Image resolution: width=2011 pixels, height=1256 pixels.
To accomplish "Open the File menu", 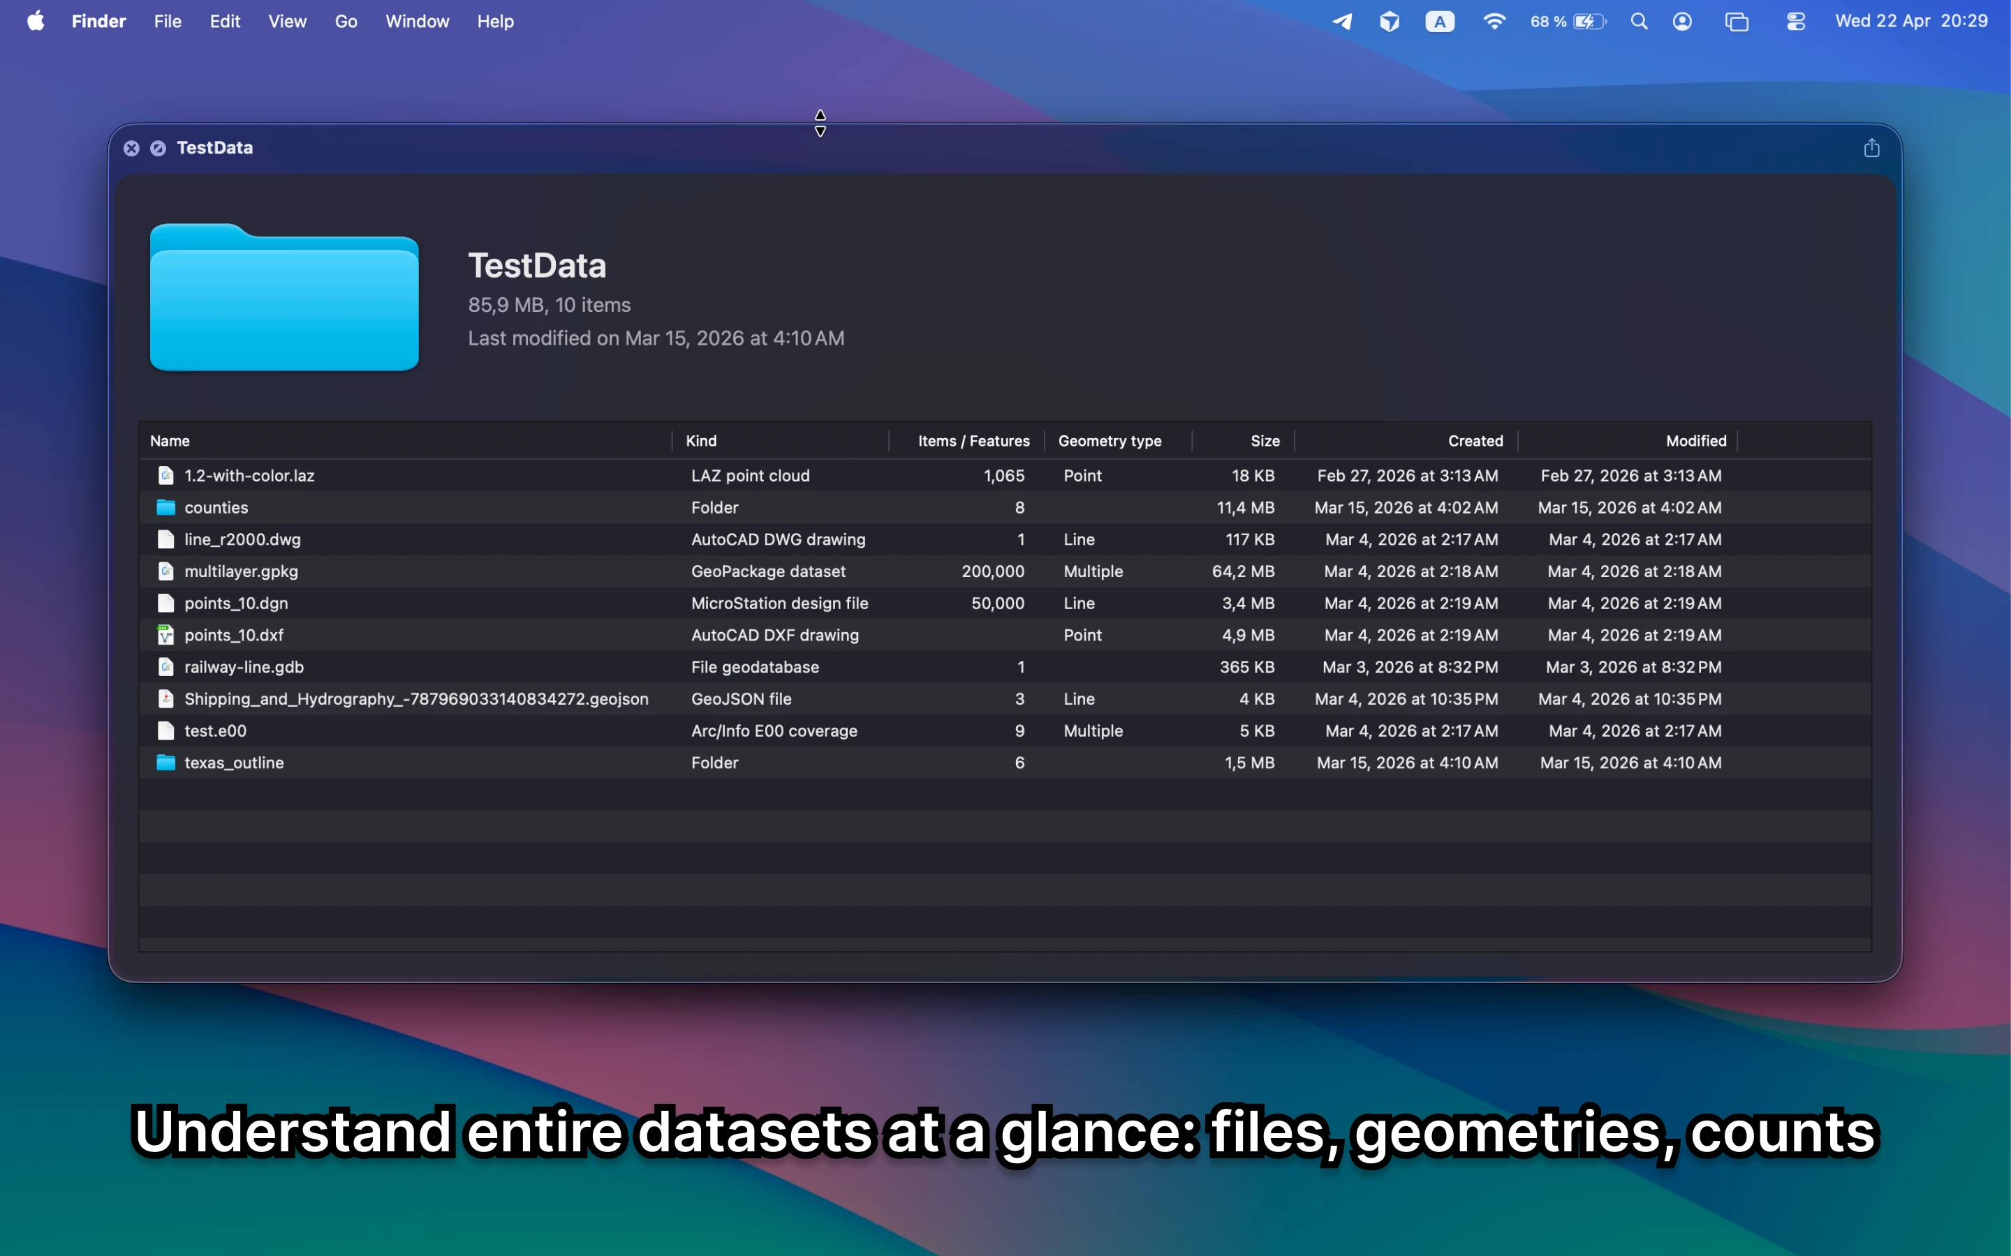I will [167, 22].
